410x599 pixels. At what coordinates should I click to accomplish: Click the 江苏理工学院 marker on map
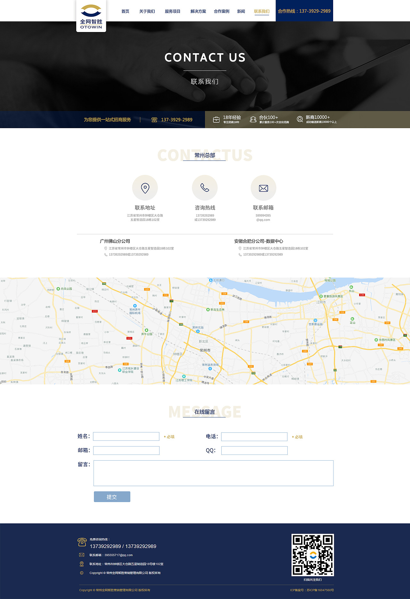(x=184, y=376)
